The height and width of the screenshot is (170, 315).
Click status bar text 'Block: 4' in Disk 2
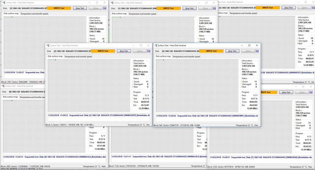coord(49,125)
